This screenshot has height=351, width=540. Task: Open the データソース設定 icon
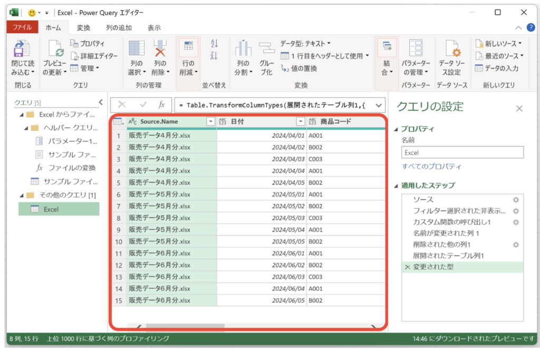tap(453, 49)
